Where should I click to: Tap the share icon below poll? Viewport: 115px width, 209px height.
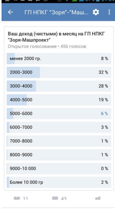[x=98, y=198]
